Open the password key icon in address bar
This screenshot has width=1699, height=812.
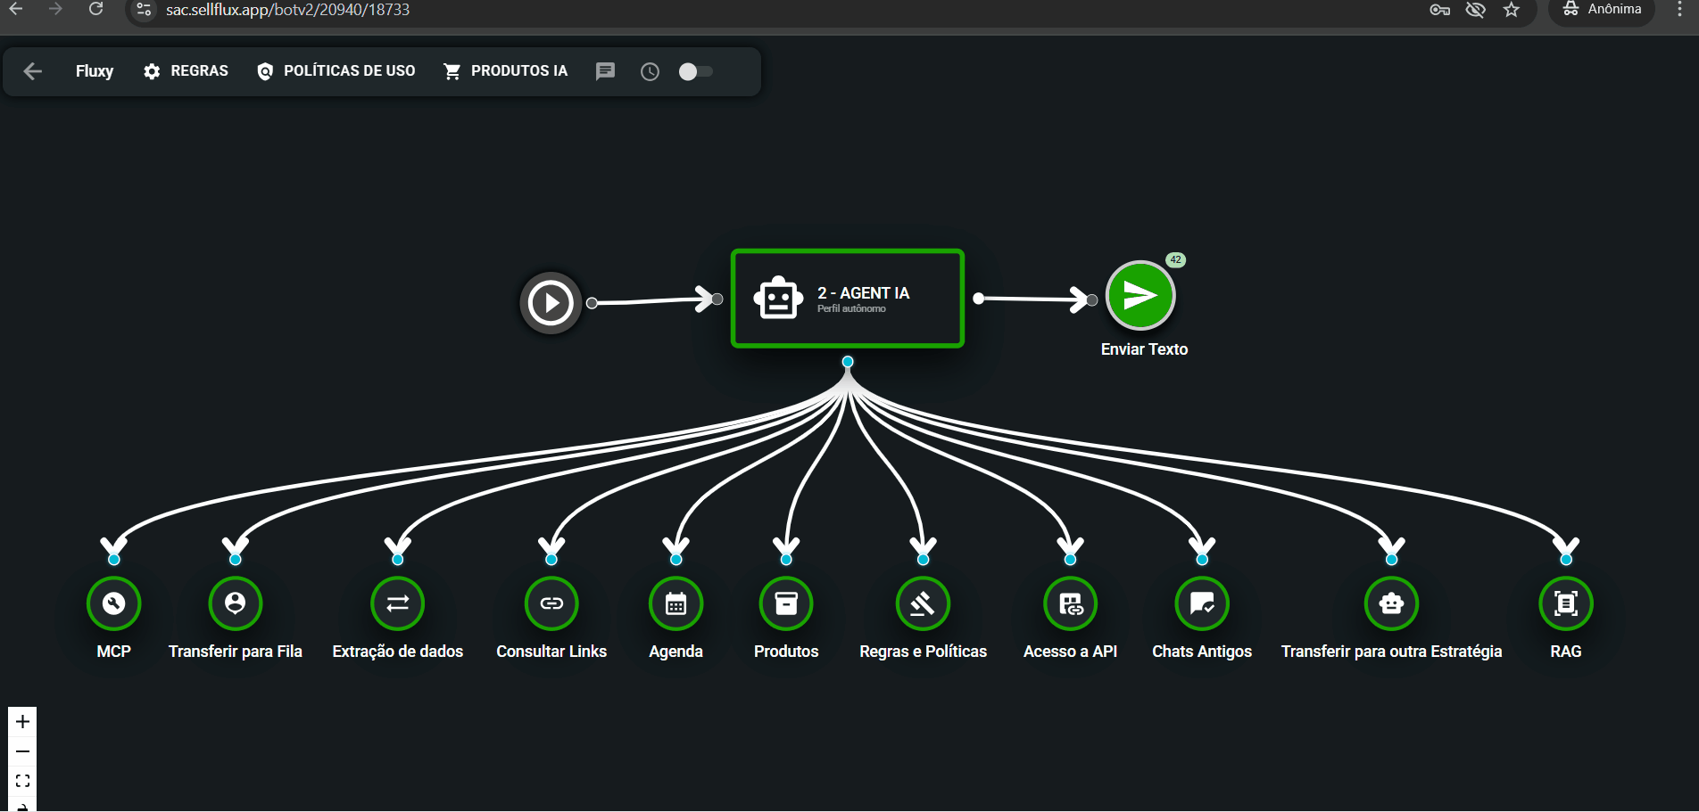point(1439,10)
